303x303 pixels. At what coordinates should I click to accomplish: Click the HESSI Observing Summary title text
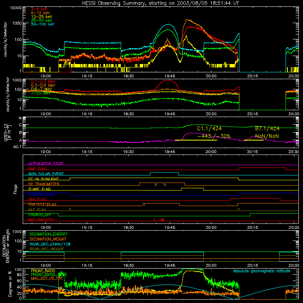[x=160, y=3]
